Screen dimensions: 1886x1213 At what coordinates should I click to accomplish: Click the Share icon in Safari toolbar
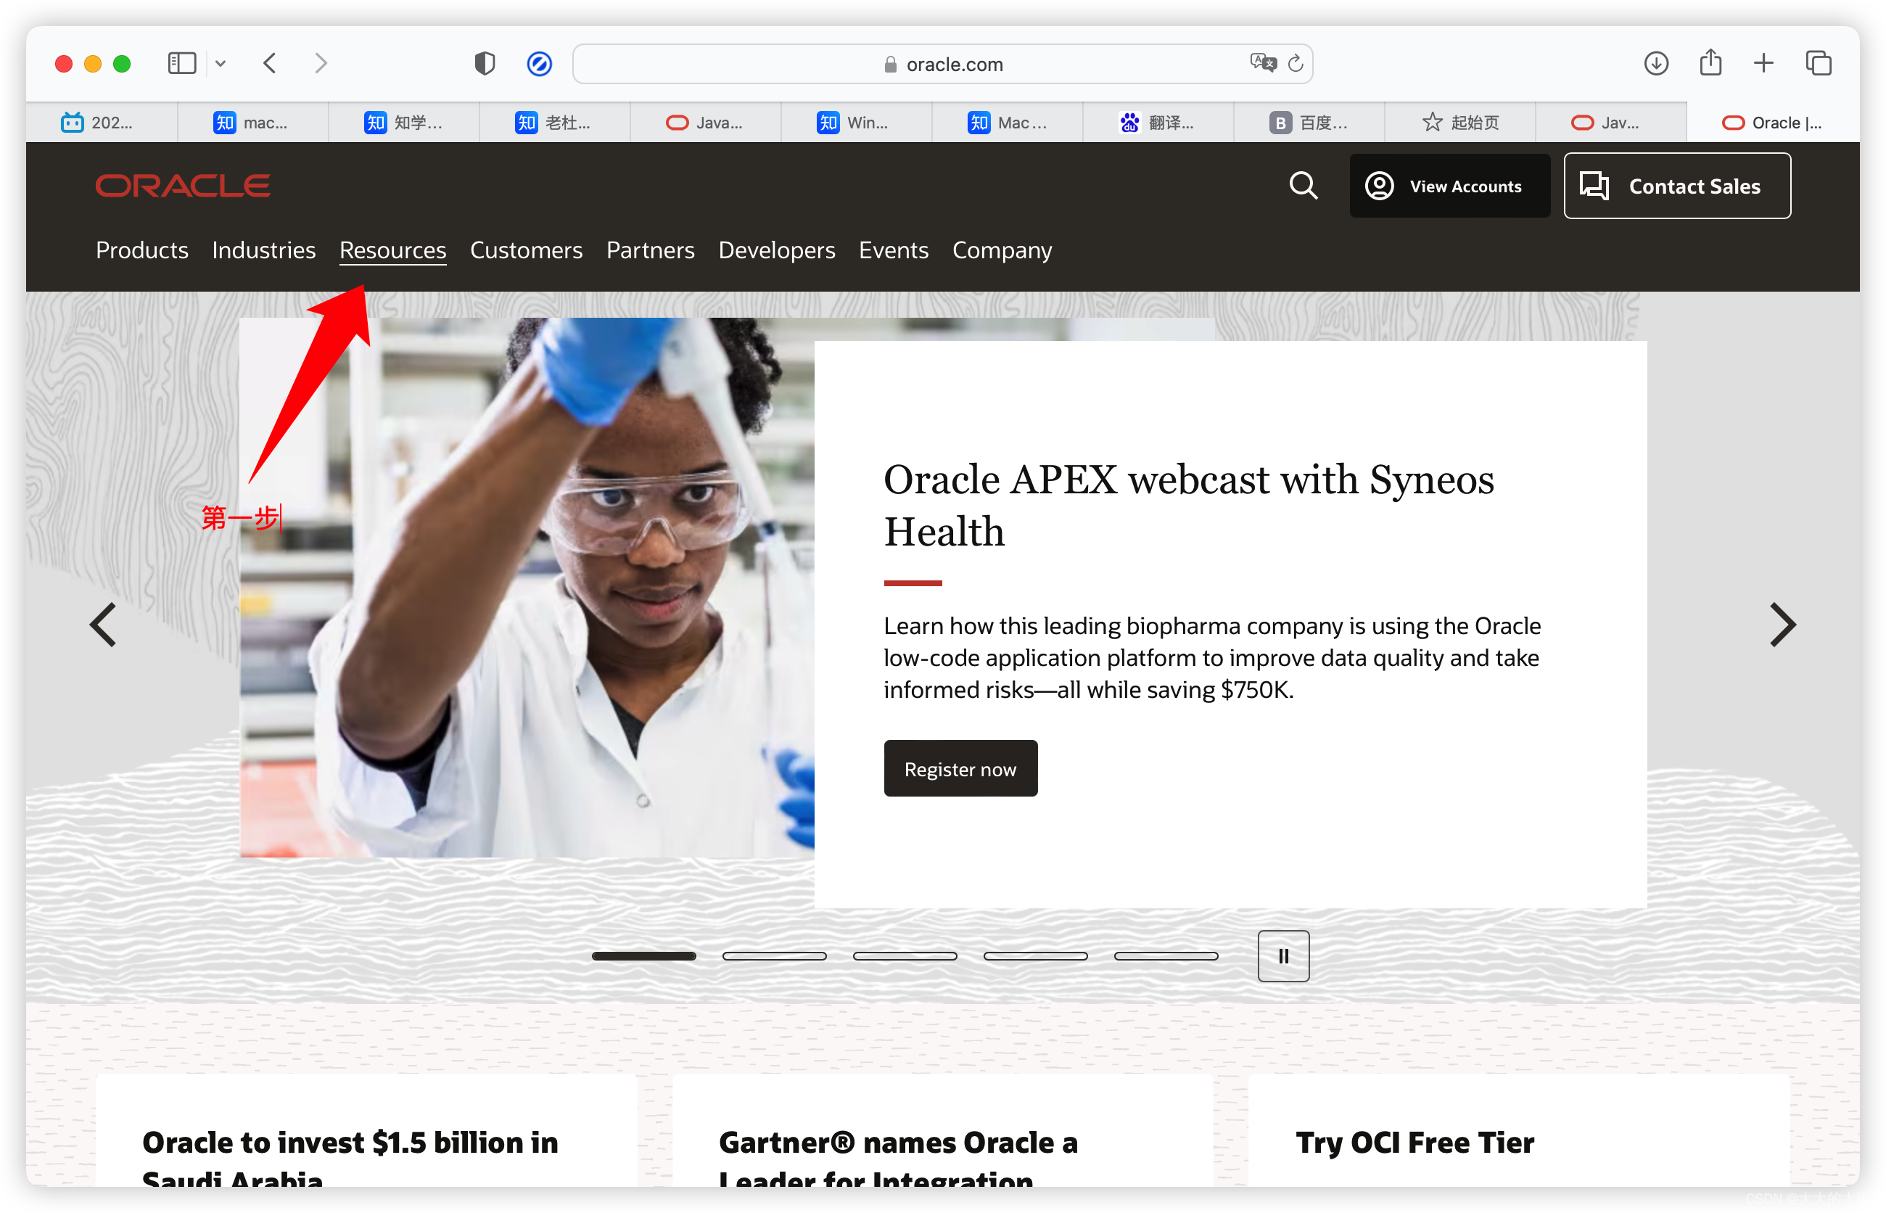pyautogui.click(x=1710, y=63)
